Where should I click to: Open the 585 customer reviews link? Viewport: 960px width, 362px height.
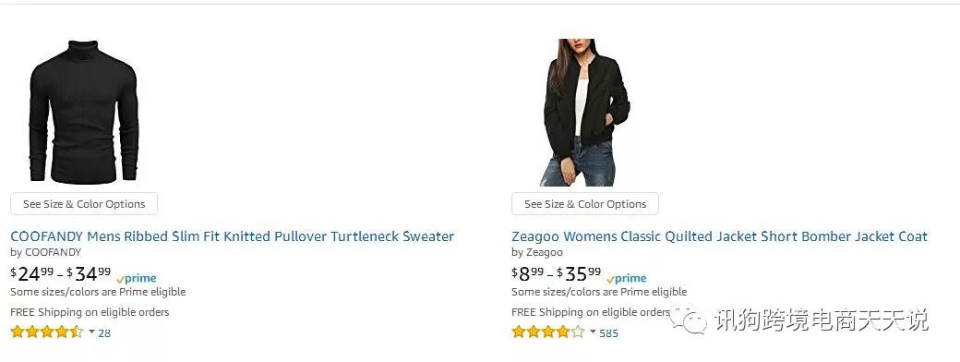tap(608, 333)
